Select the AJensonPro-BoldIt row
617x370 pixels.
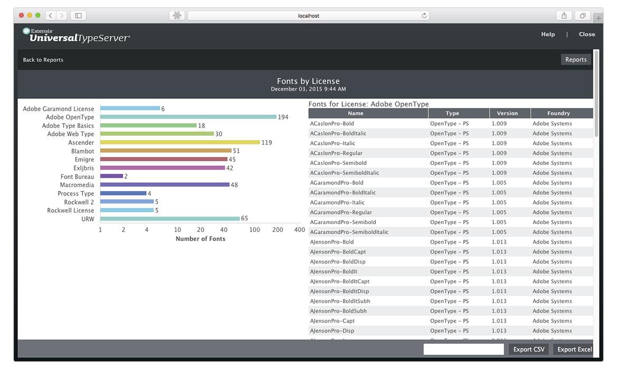450,271
